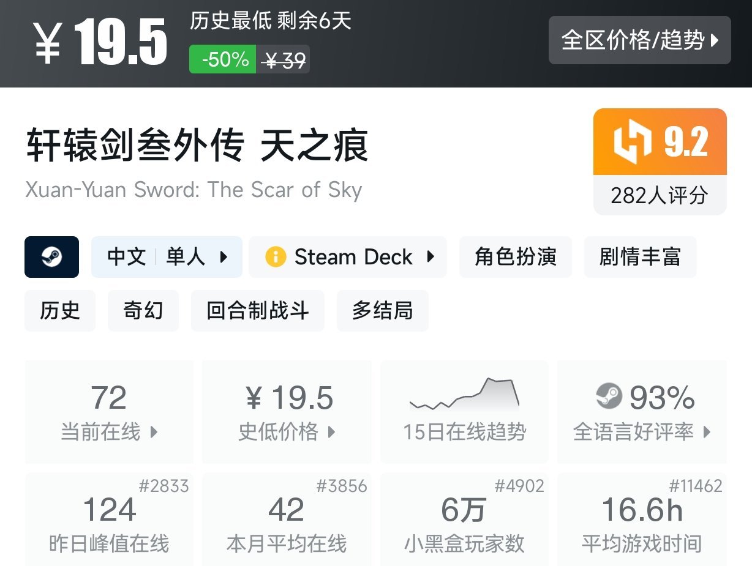Expand 史低价格 lowest price history
Screen dimensions: 752x566
(331, 432)
